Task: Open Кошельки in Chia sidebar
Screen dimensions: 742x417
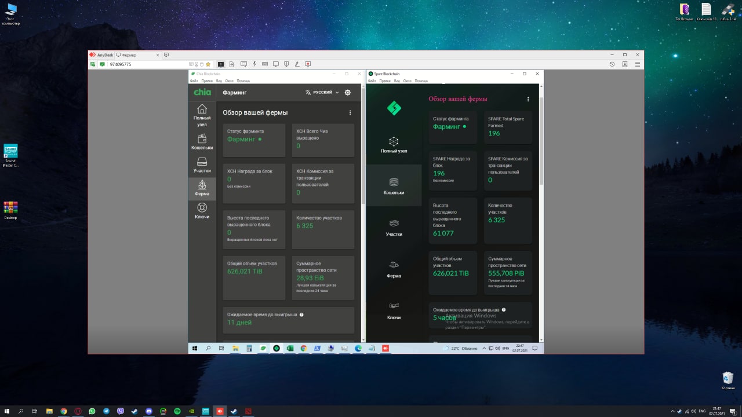Action: (202, 142)
